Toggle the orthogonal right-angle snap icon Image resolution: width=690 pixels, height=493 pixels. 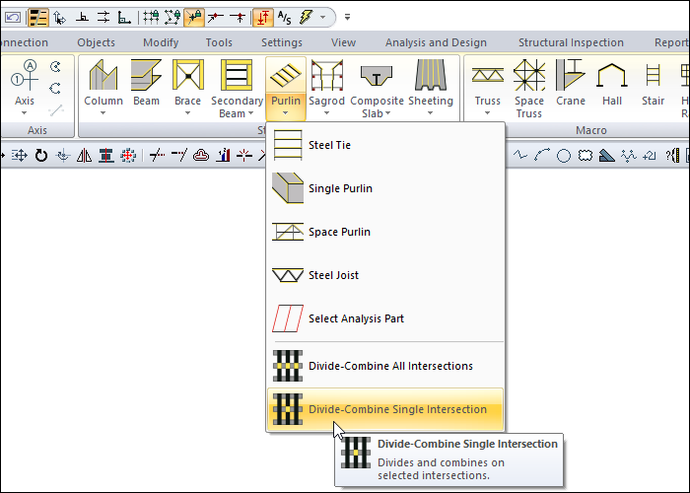82,18
